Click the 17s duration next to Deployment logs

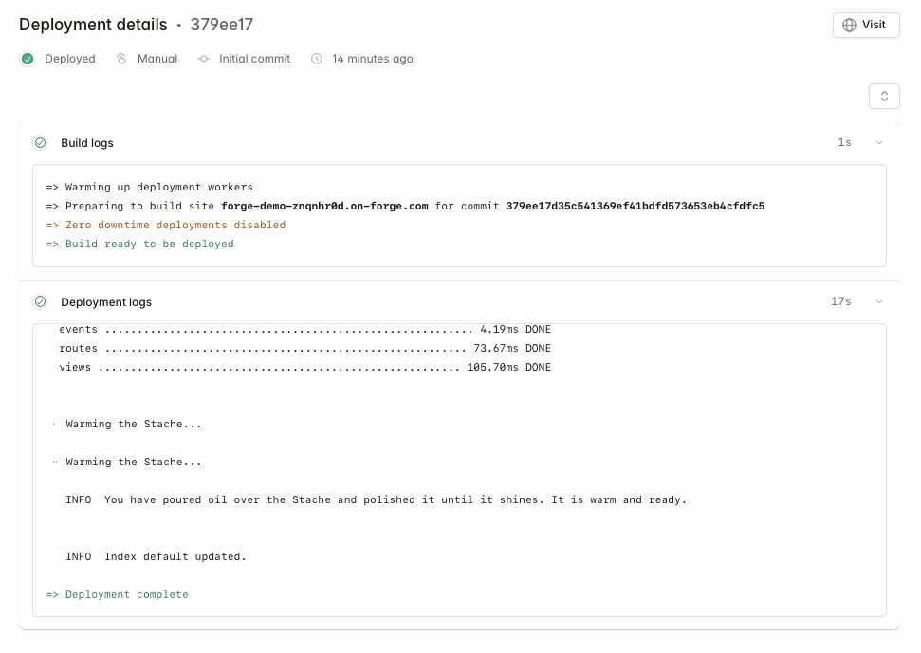(840, 301)
